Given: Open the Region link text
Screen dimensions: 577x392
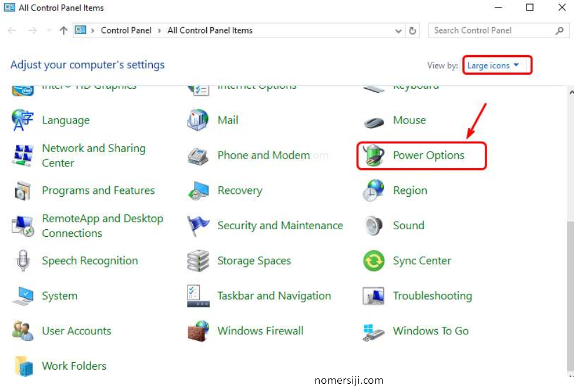Looking at the screenshot, I should [410, 190].
